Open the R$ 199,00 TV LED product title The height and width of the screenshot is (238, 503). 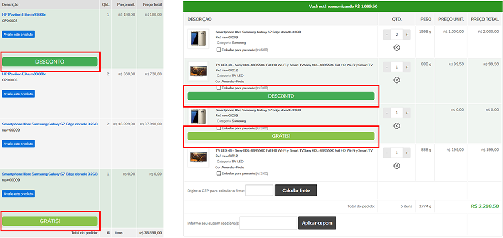(x=294, y=150)
